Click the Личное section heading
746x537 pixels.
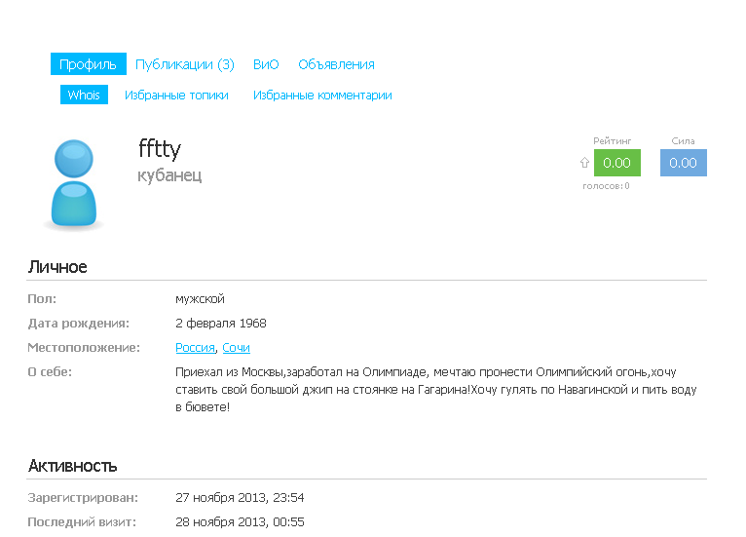pos(57,267)
